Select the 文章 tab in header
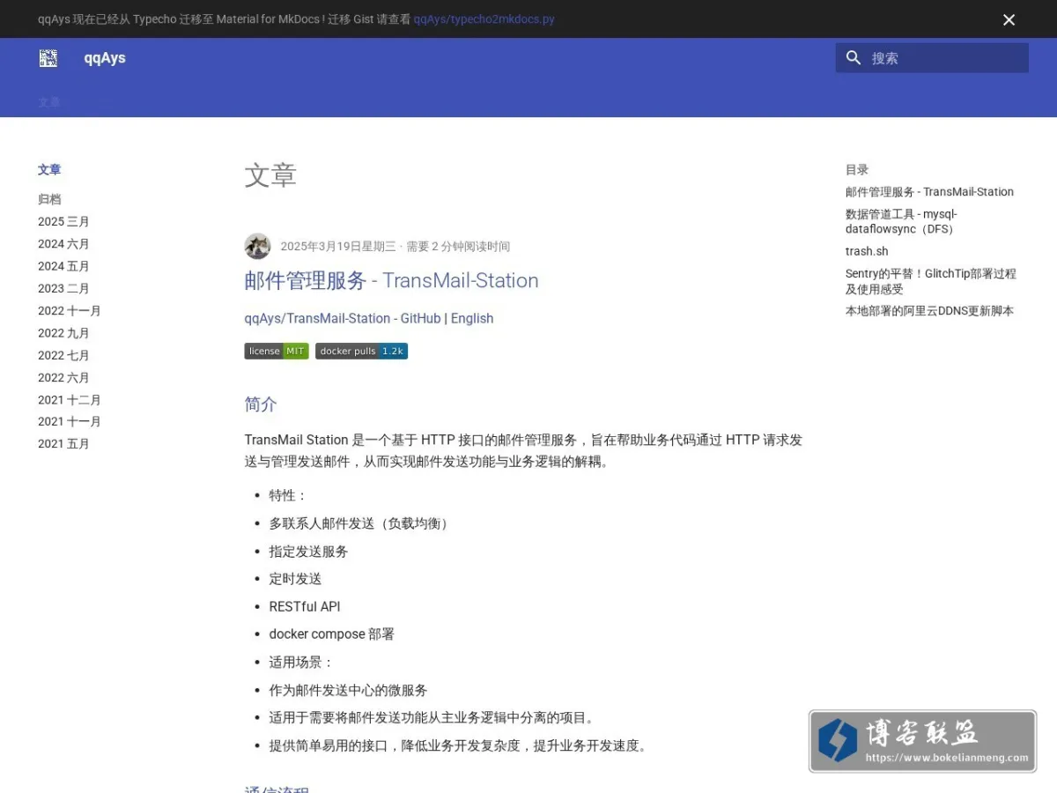The height and width of the screenshot is (793, 1057). point(49,102)
